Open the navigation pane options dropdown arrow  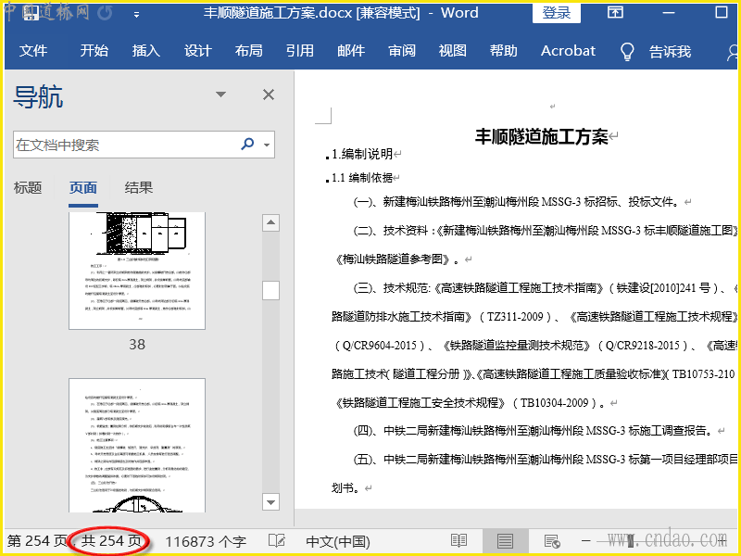[220, 95]
